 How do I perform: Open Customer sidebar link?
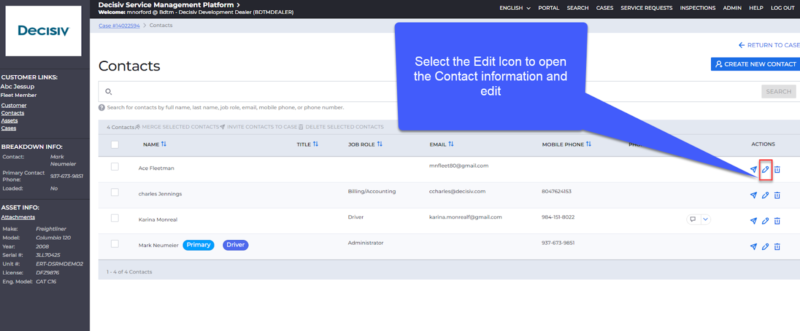13,105
